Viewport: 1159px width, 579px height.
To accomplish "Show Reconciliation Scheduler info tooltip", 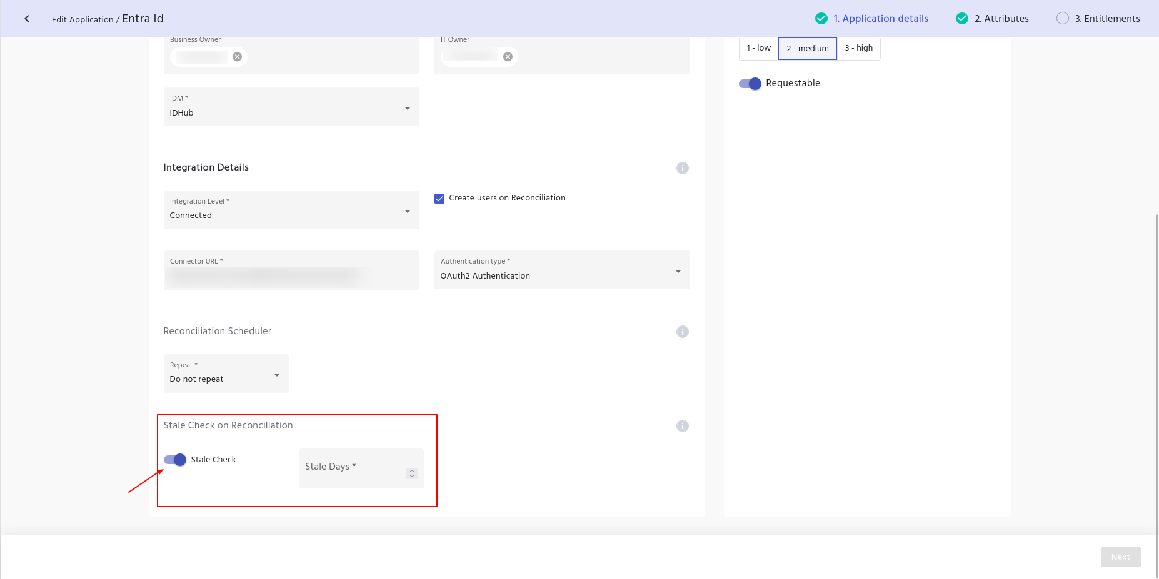I will (x=682, y=332).
